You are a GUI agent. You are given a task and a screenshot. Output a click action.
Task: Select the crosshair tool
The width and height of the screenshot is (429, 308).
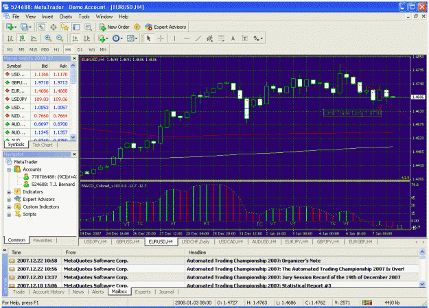[161, 38]
